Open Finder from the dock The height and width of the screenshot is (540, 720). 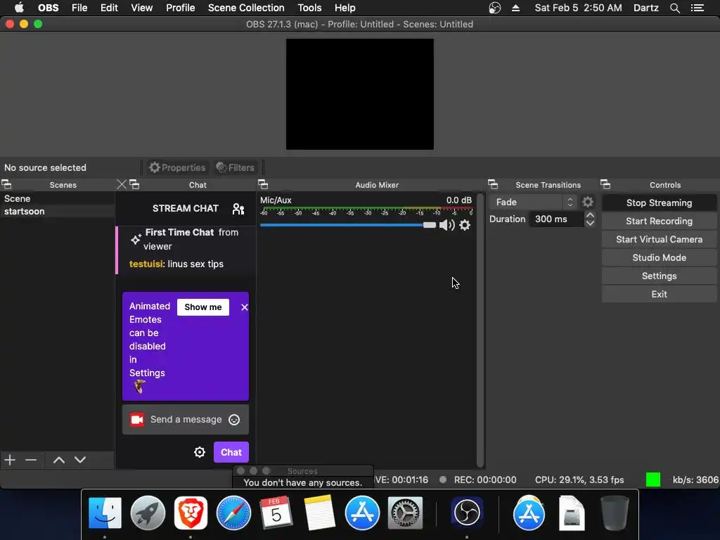tap(105, 513)
